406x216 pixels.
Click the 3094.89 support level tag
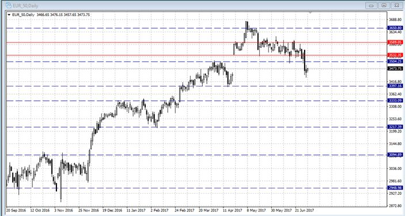(395, 154)
